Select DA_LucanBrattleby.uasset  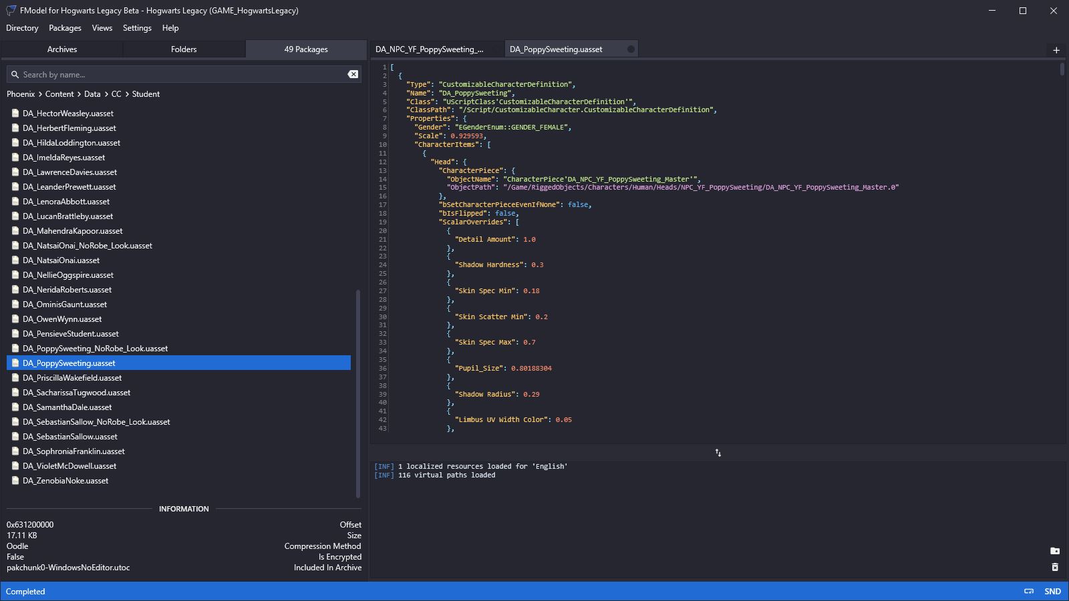[x=178, y=216]
